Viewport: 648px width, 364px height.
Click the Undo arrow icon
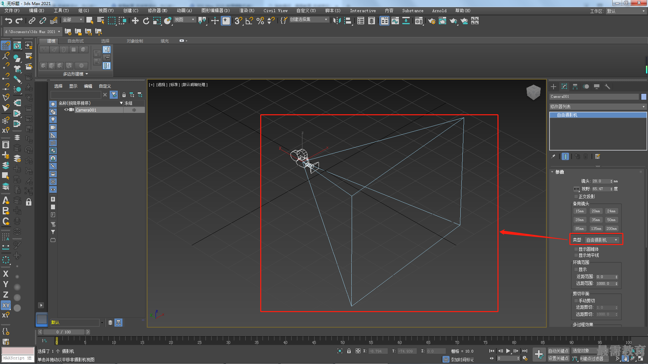coord(8,21)
